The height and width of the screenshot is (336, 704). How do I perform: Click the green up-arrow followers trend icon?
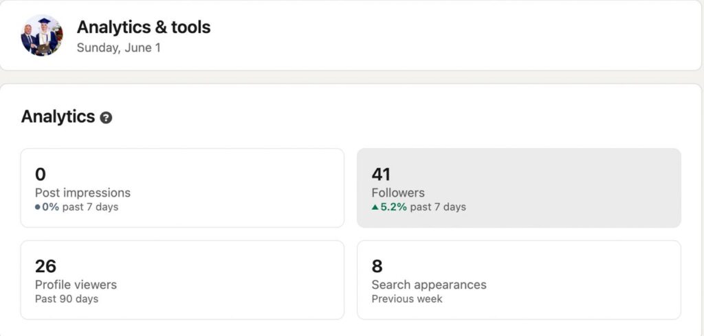pos(375,207)
